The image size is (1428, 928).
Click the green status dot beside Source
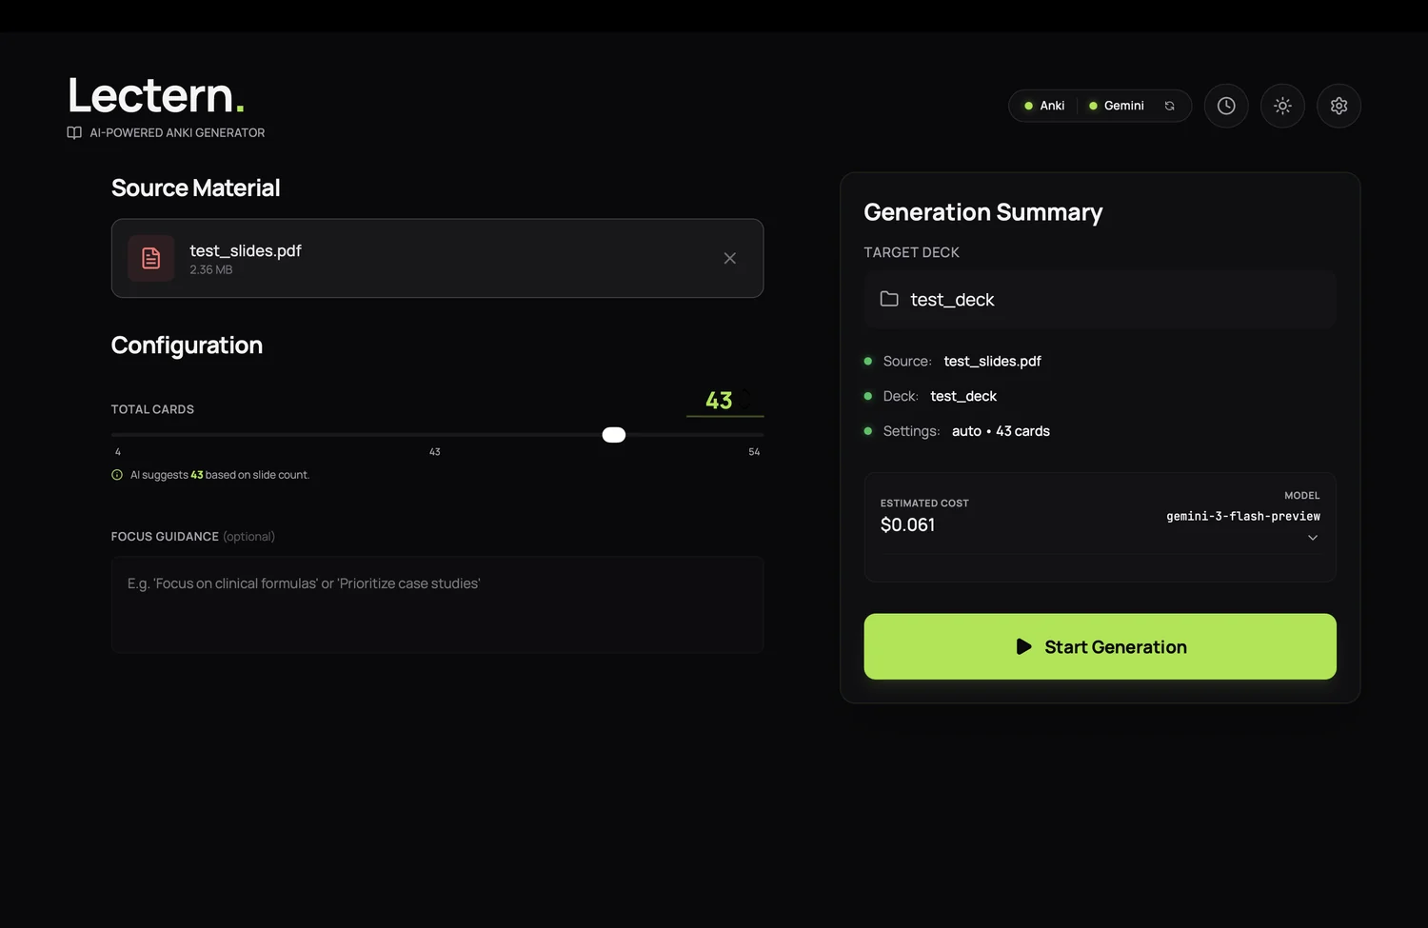point(867,361)
